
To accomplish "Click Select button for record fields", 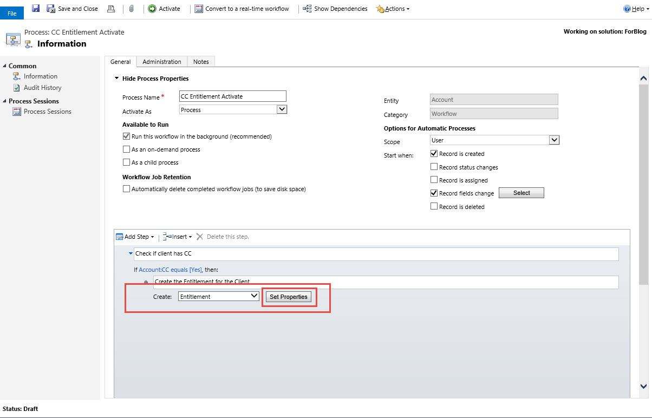I will [521, 193].
